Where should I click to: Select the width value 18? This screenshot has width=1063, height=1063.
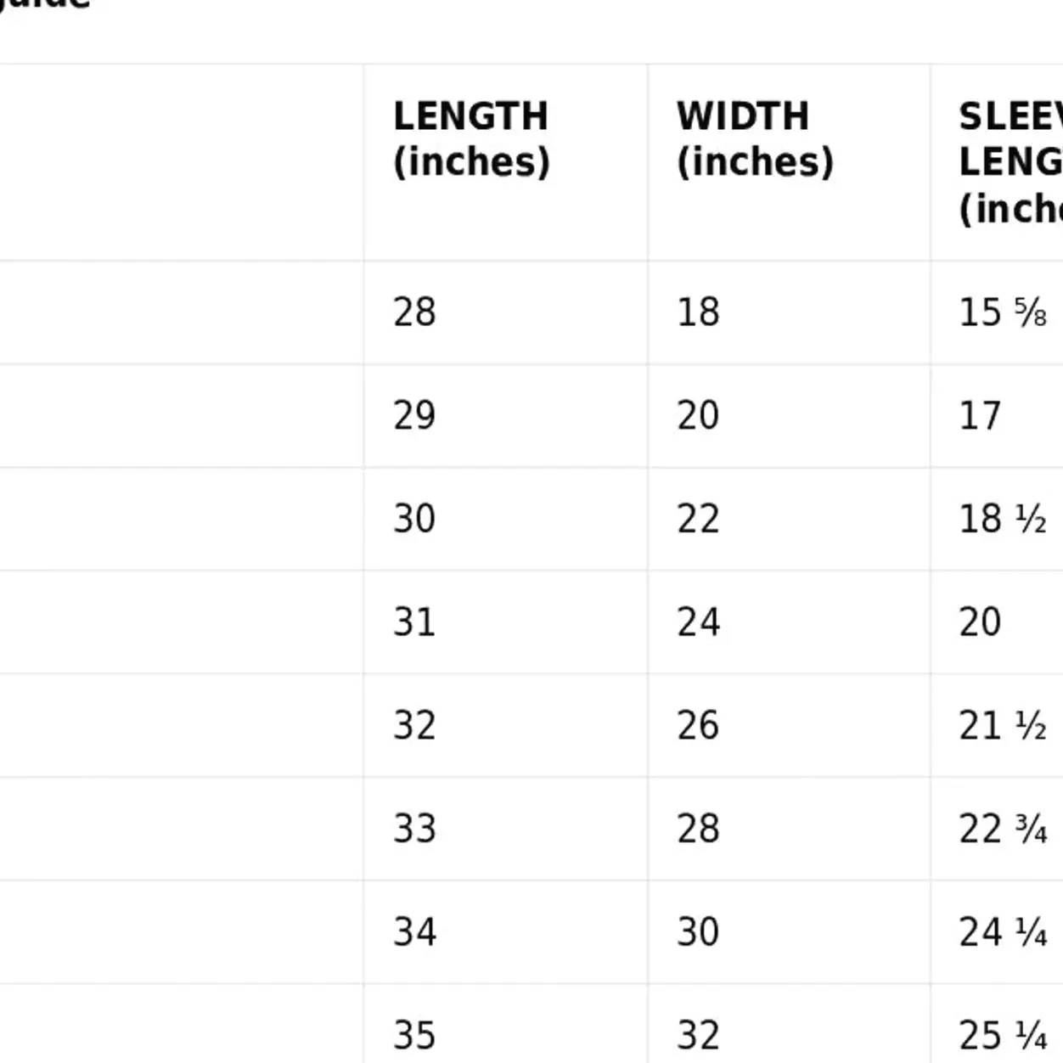tap(698, 312)
